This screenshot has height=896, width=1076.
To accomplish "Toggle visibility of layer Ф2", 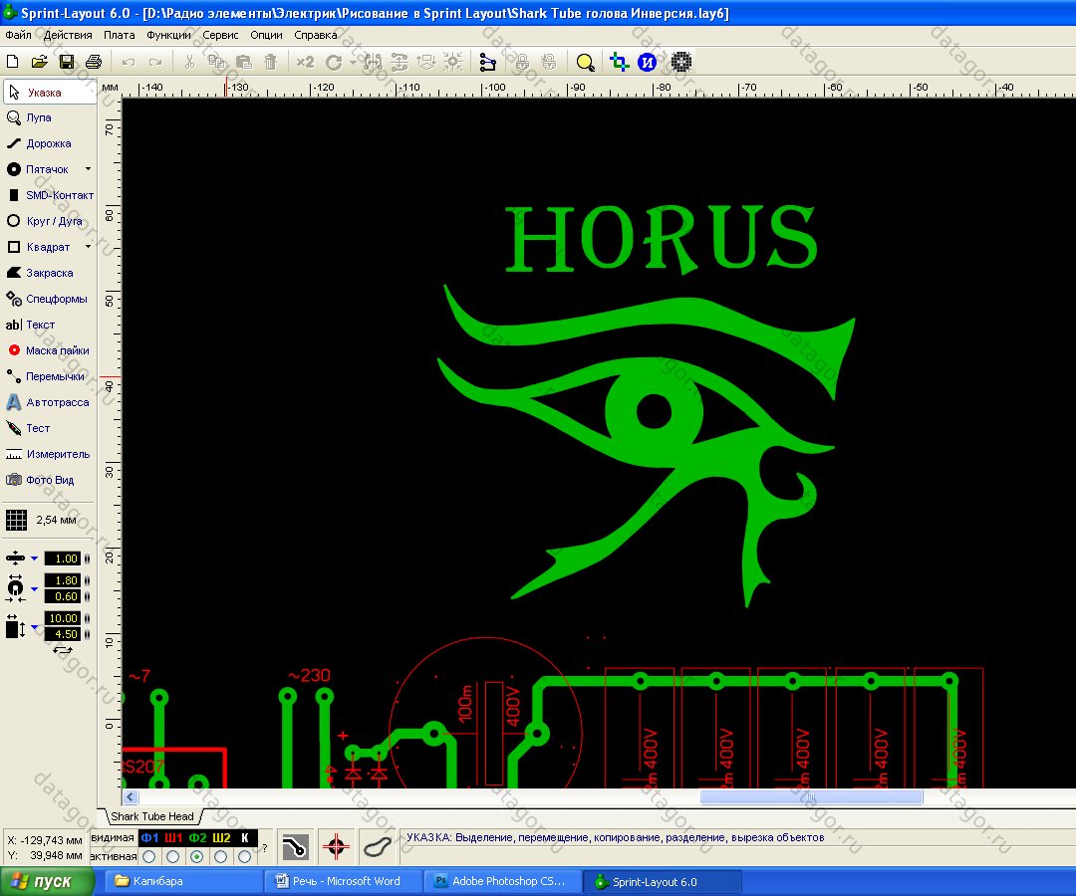I will [197, 837].
